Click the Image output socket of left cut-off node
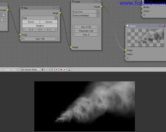The height and width of the screenshot is (132, 166). click(8, 10)
